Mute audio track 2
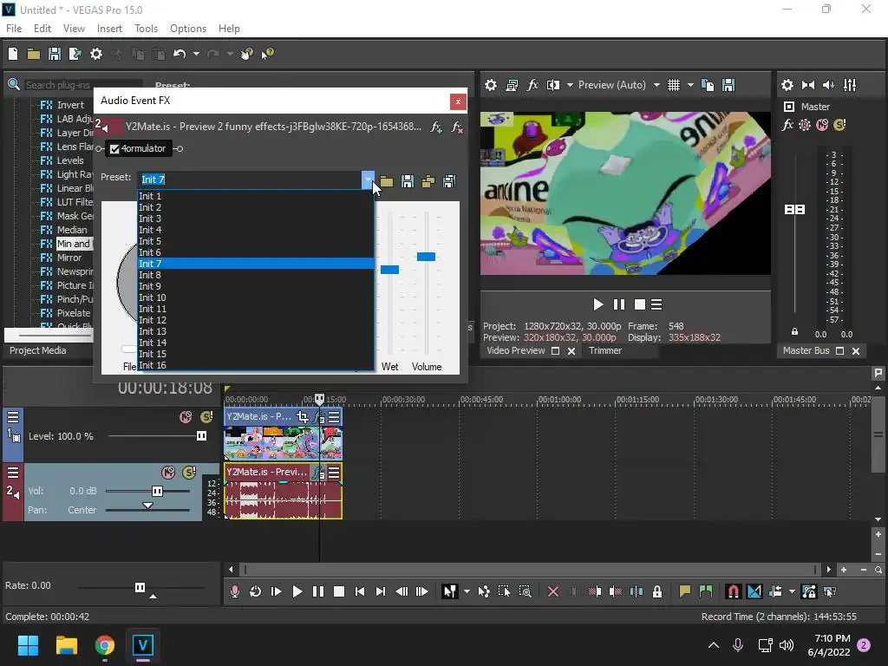 [168, 473]
